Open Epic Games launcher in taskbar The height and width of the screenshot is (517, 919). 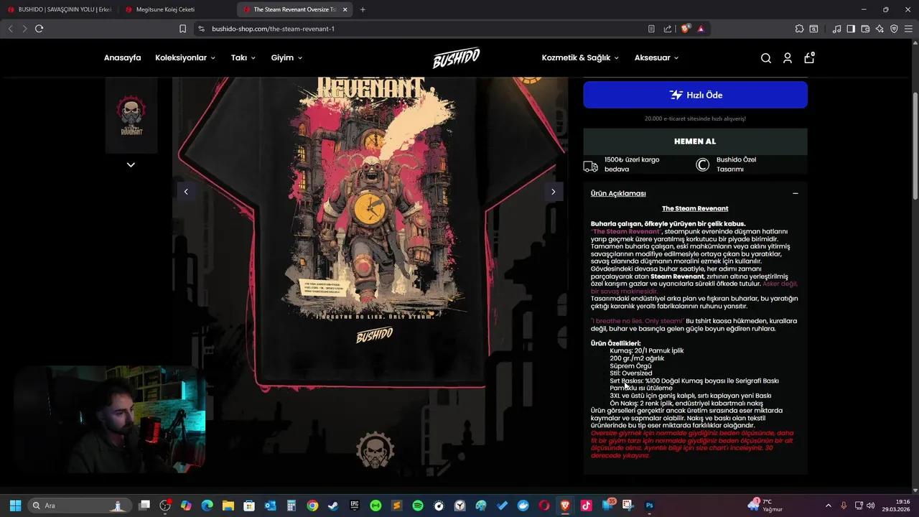click(x=354, y=506)
